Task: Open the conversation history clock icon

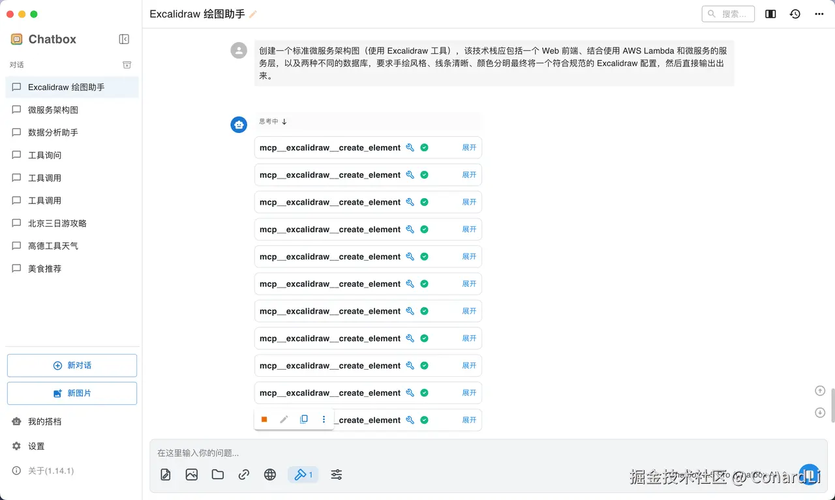Action: click(x=795, y=14)
